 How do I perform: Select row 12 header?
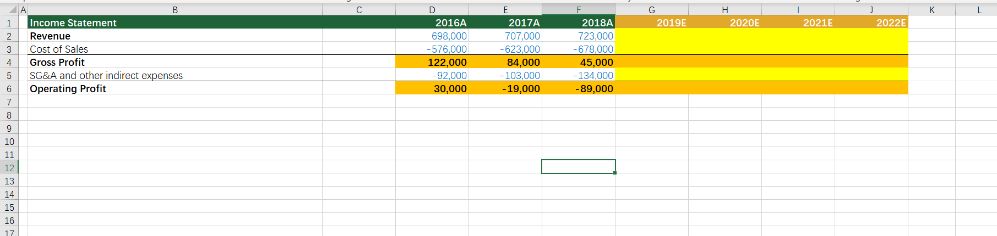coord(9,168)
